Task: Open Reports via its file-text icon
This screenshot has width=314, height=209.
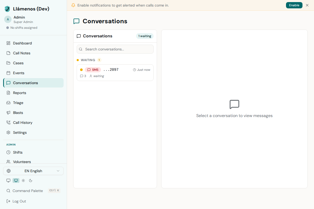Action: click(x=8, y=93)
